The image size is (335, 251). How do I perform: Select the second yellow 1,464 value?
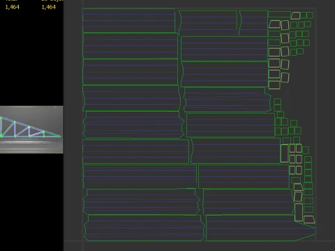pos(49,7)
